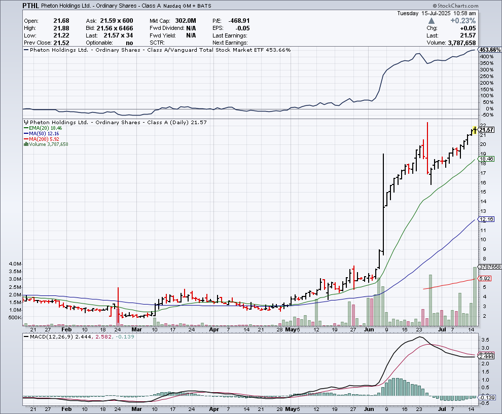
Task: Click the up-triangle change indicator icon
Action: (431, 21)
